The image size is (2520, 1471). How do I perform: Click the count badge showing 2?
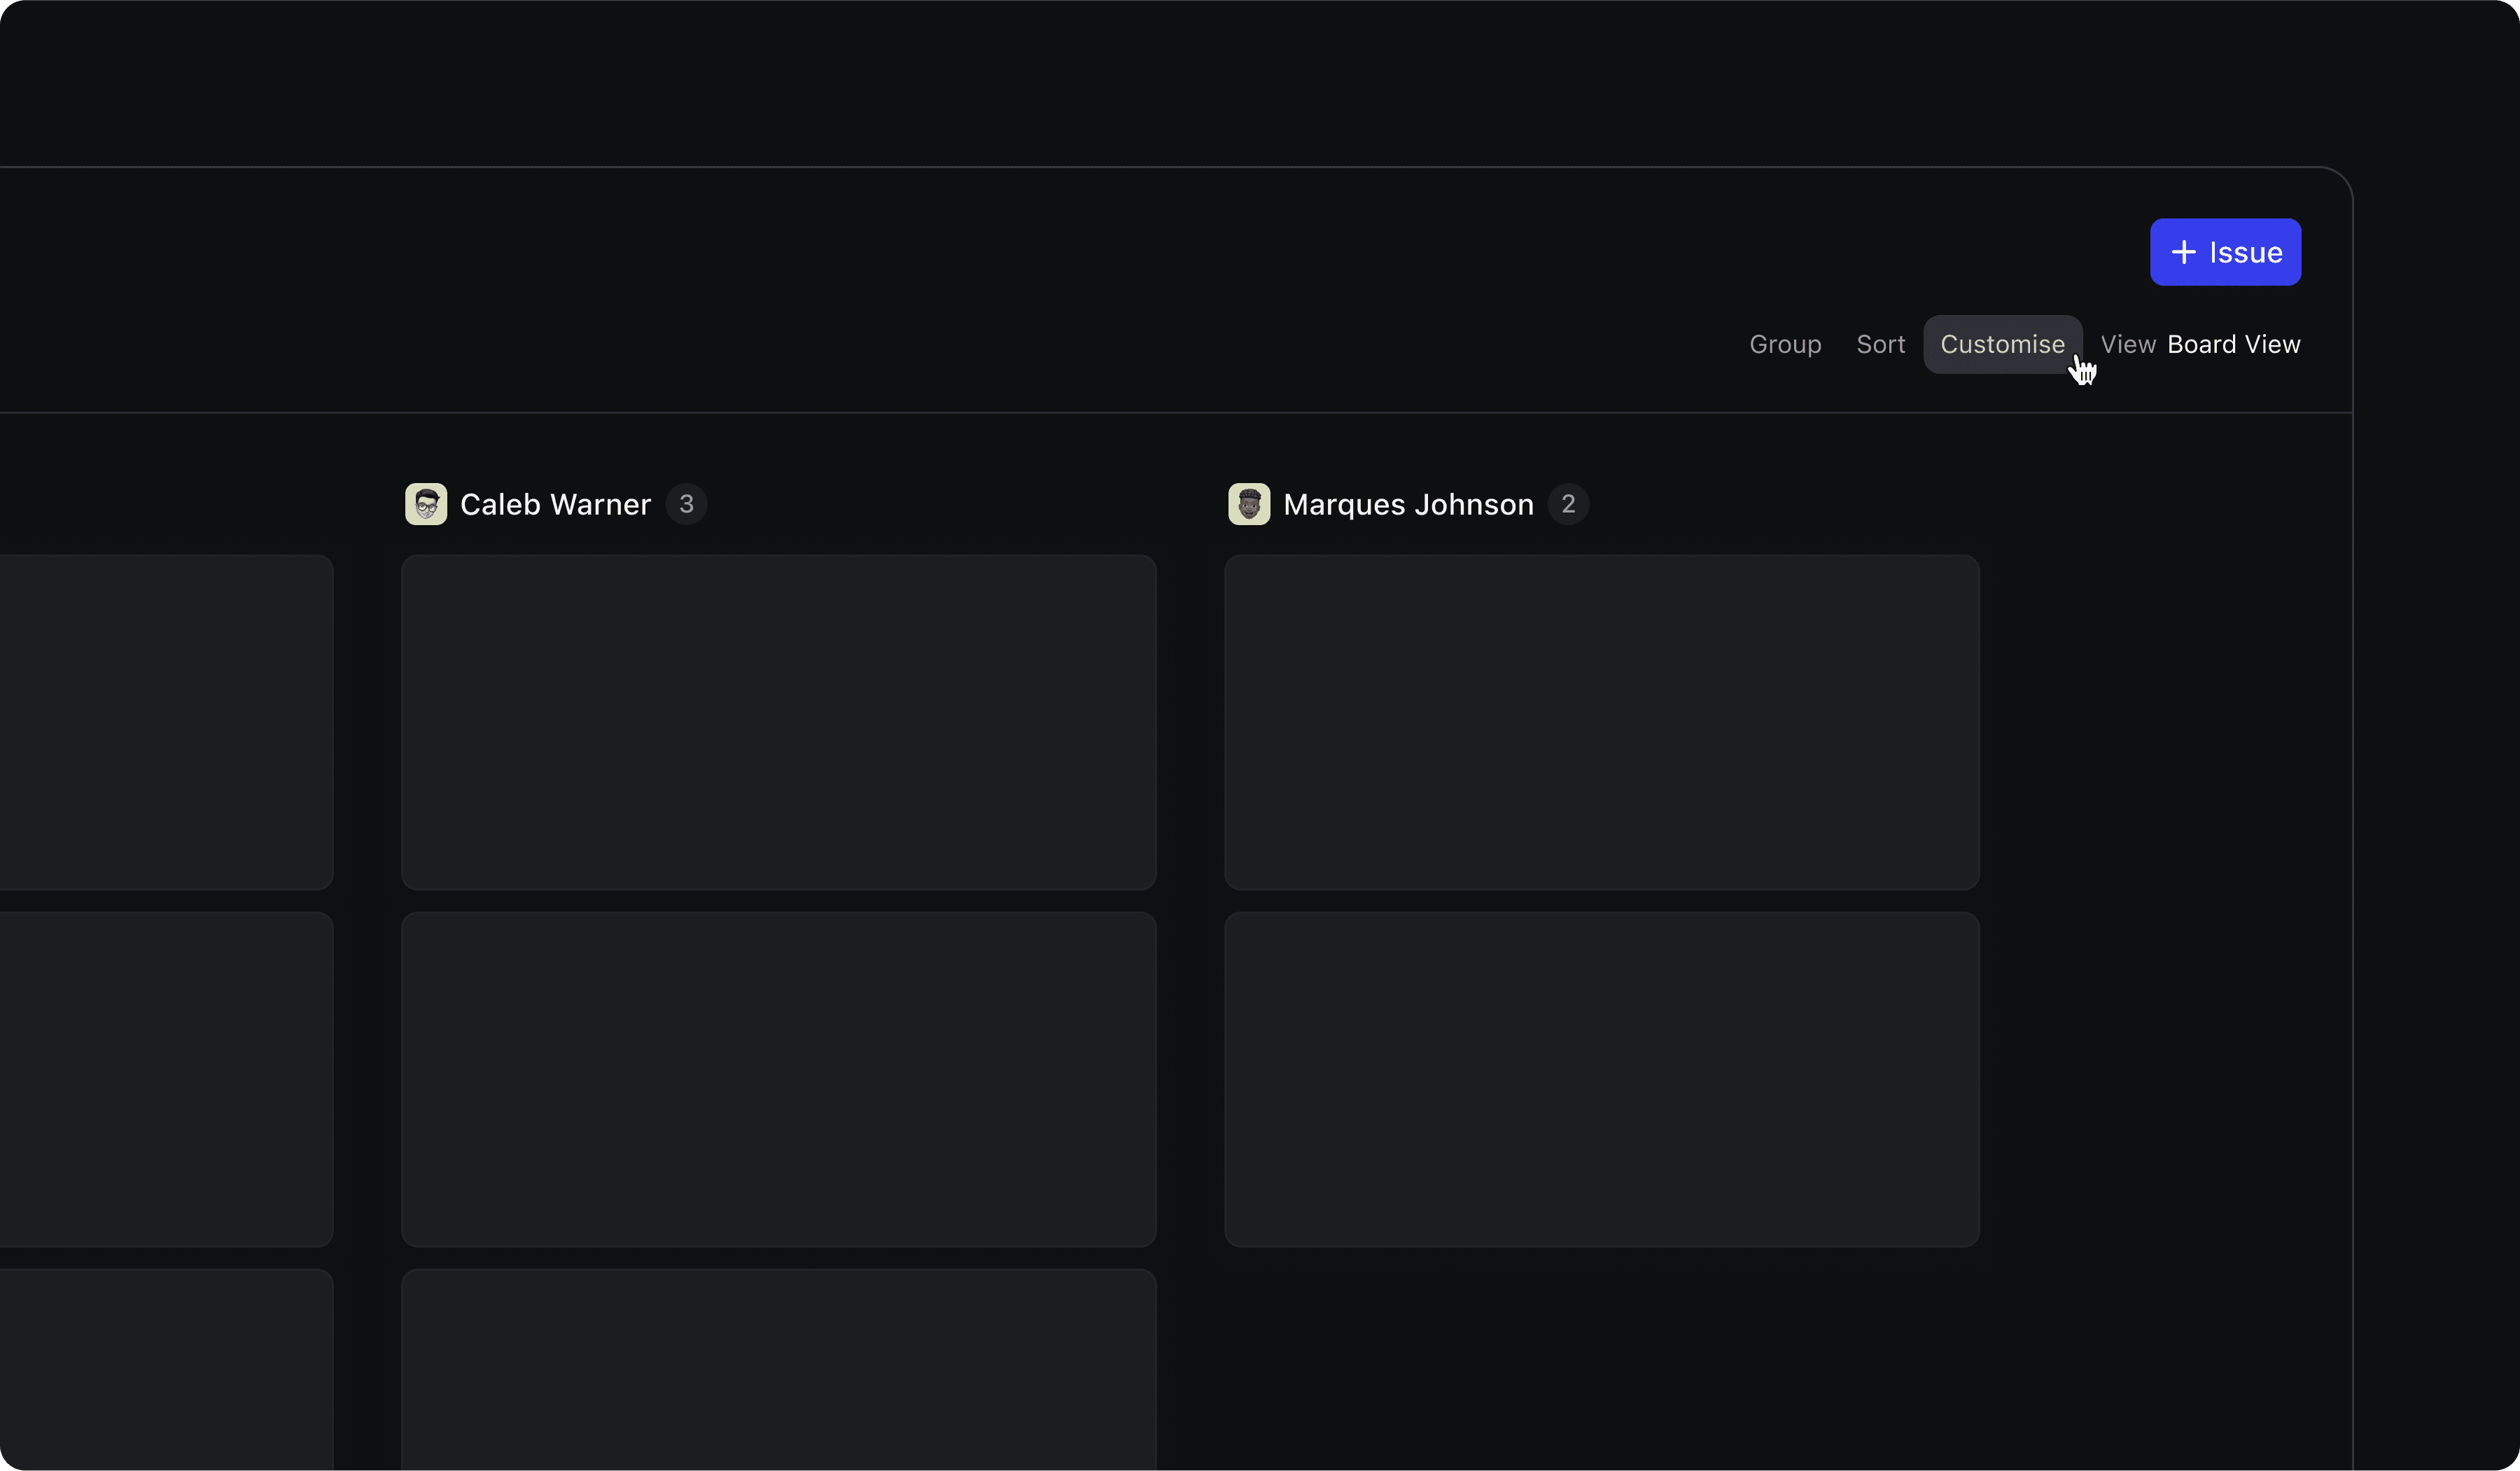click(1568, 504)
